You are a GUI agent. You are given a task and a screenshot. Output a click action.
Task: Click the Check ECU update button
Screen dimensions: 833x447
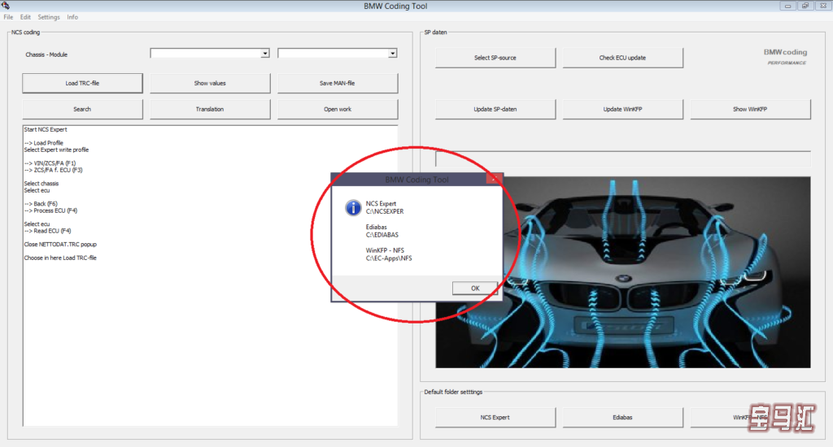[x=622, y=58]
